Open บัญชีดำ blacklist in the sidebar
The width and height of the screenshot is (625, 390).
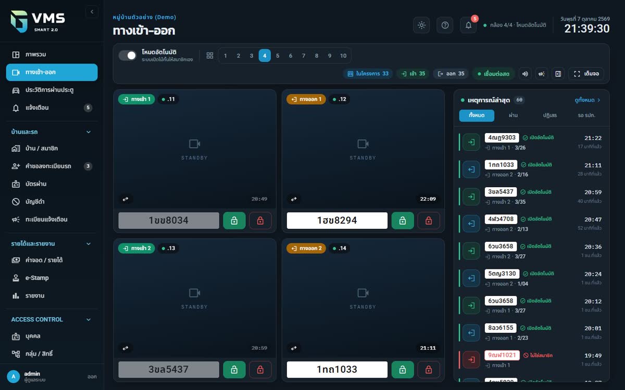pos(52,201)
